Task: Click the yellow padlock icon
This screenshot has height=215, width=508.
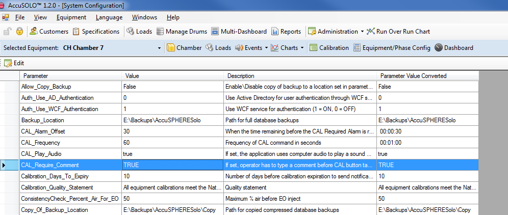Action: coord(19,32)
